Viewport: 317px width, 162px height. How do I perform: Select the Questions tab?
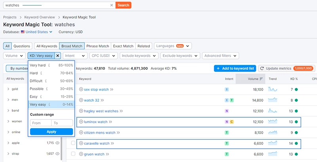click(22, 46)
